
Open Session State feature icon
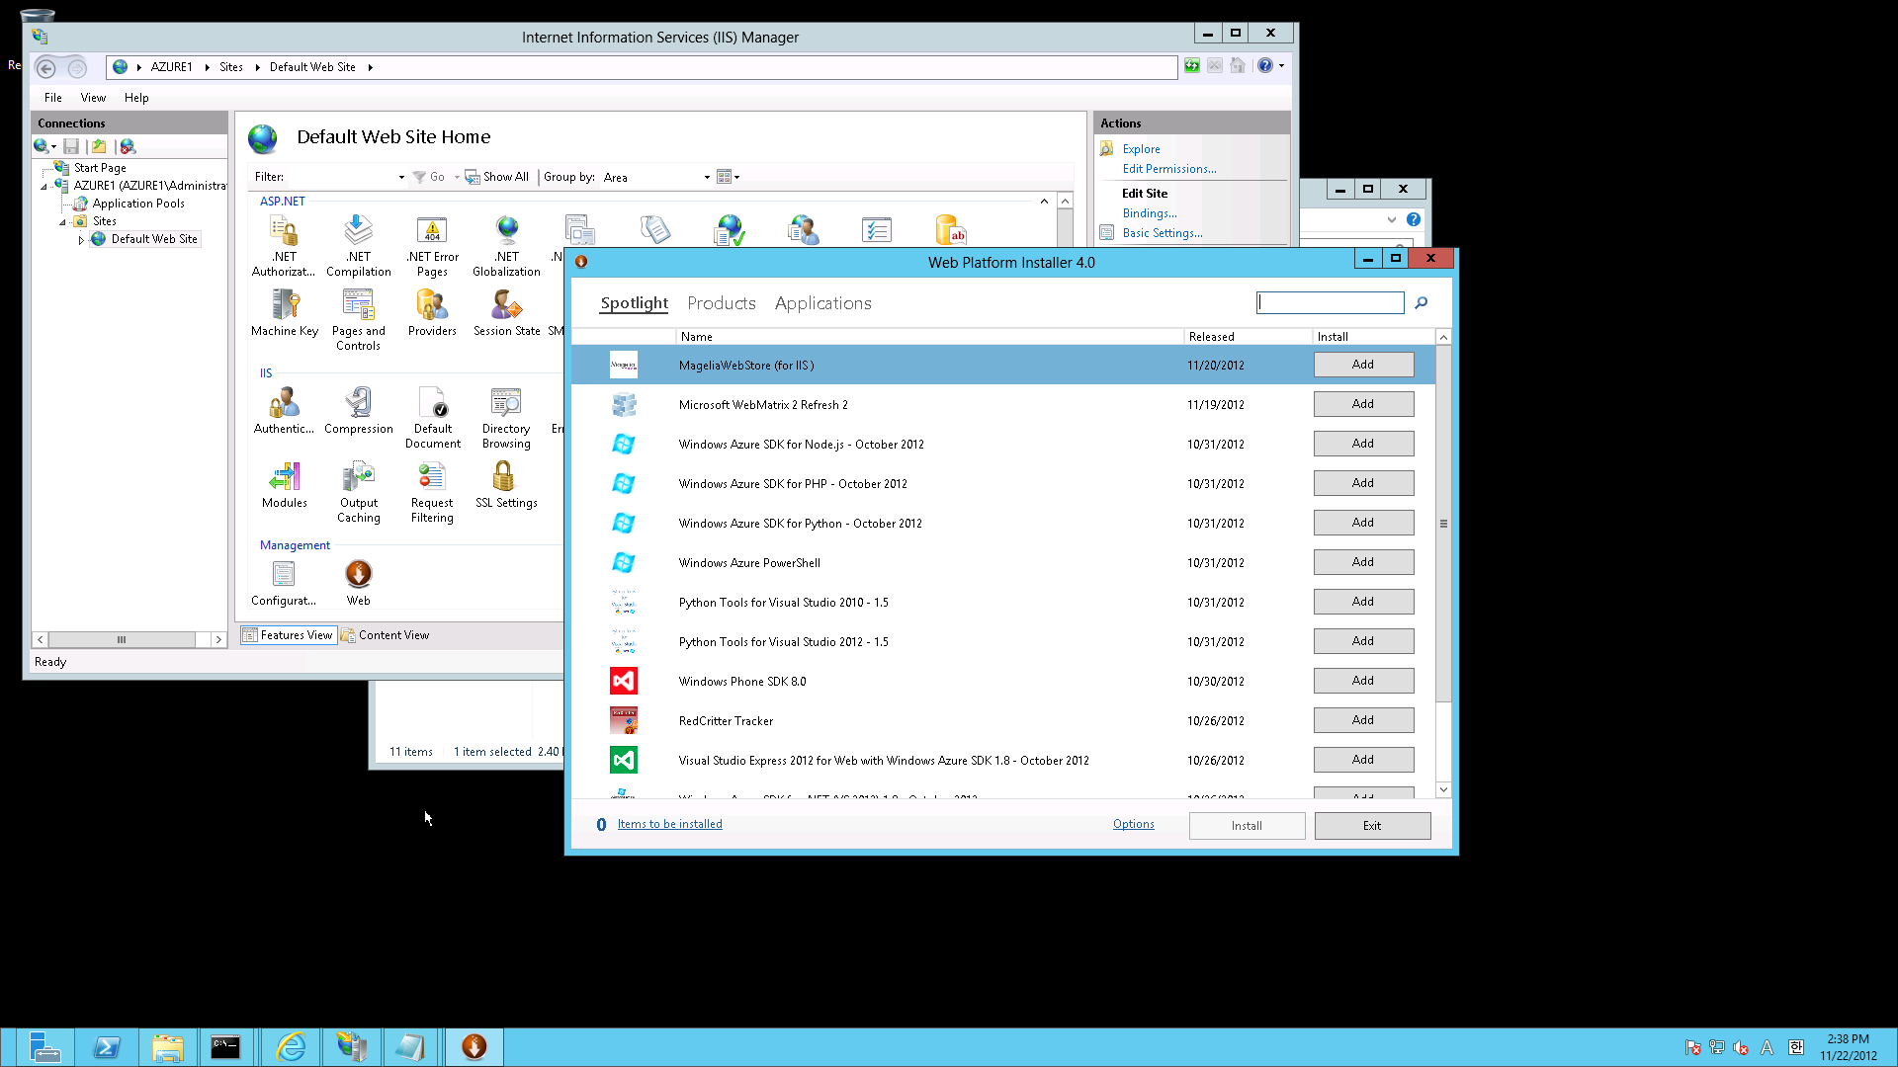coord(506,313)
